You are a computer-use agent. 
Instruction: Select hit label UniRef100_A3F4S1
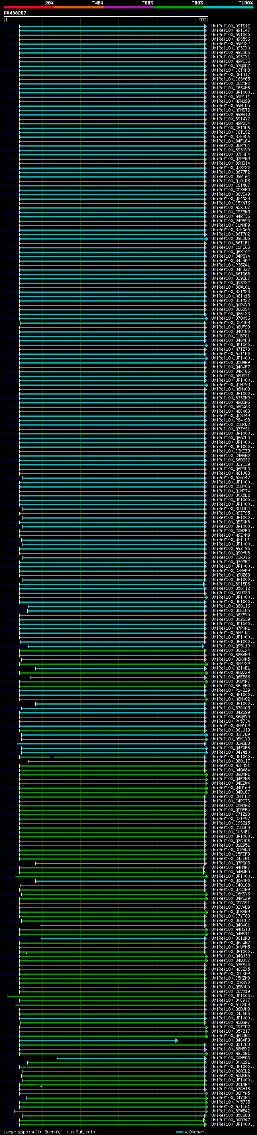click(230, 765)
